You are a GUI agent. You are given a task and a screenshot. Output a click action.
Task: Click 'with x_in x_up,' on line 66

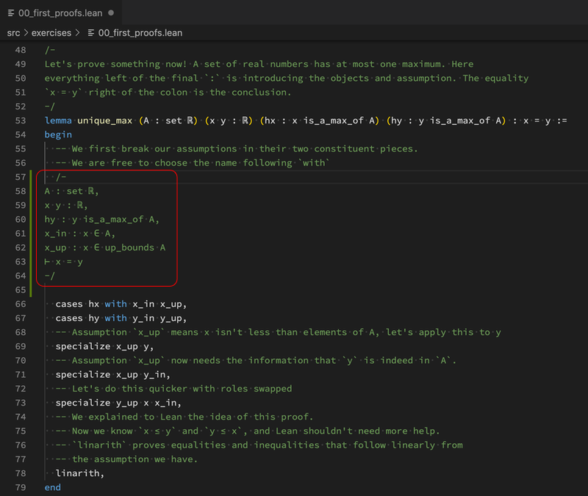click(x=146, y=304)
